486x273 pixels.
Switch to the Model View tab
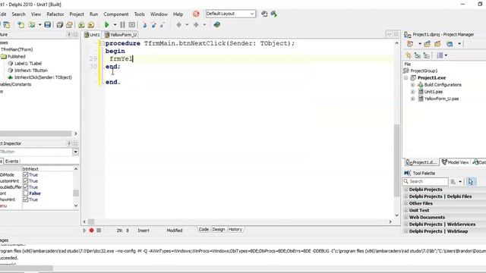tap(455, 162)
